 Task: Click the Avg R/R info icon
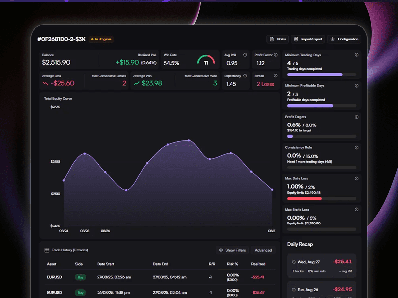[x=245, y=55]
